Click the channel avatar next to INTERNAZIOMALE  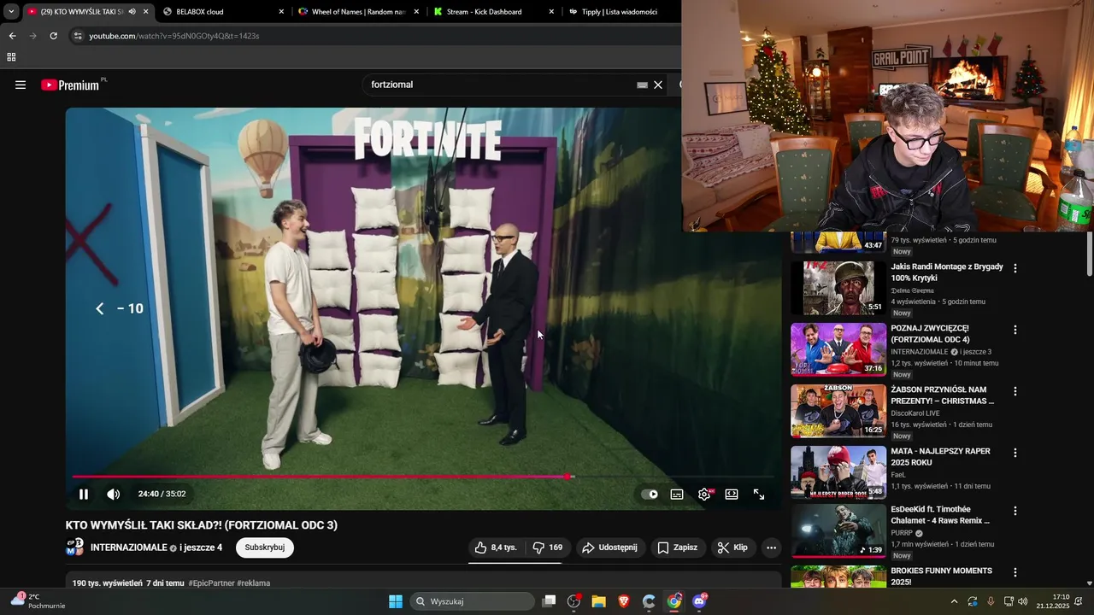click(75, 548)
